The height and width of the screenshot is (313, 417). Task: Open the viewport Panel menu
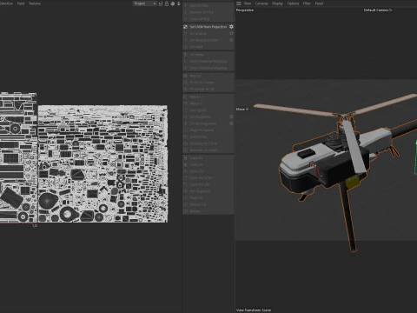pos(319,3)
